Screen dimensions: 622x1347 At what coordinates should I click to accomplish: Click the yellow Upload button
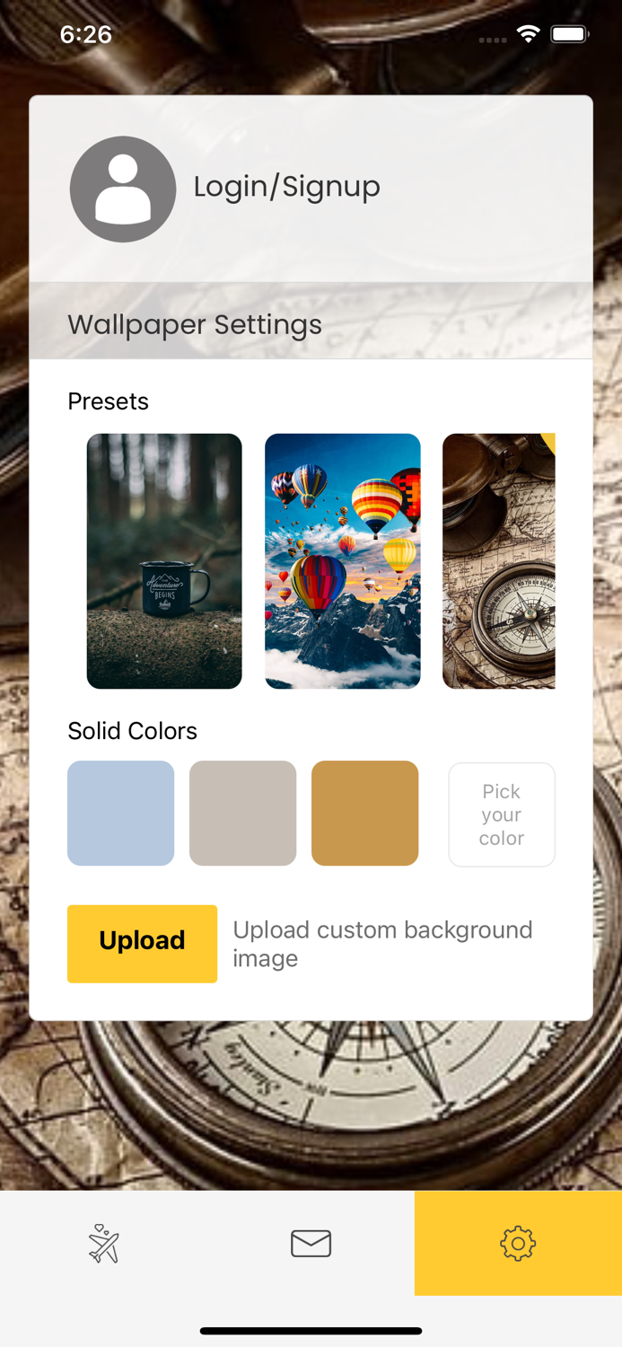[x=142, y=944]
